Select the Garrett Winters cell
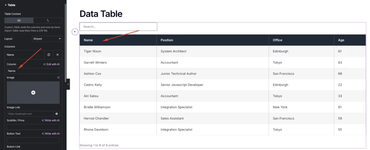The width and height of the screenshot is (370, 150). (118, 63)
